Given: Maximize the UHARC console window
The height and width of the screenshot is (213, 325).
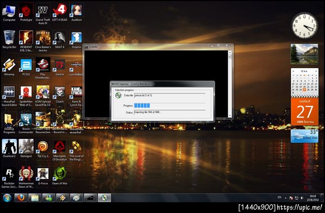Looking at the screenshot, I should [x=218, y=46].
